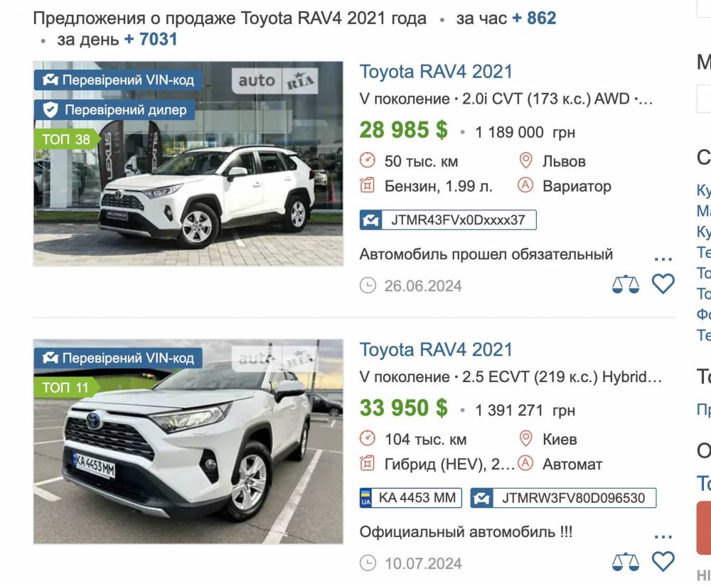Image resolution: width=711 pixels, height=586 pixels.
Task: Favorite the 28 985 $ listing heart
Action: coord(663,284)
